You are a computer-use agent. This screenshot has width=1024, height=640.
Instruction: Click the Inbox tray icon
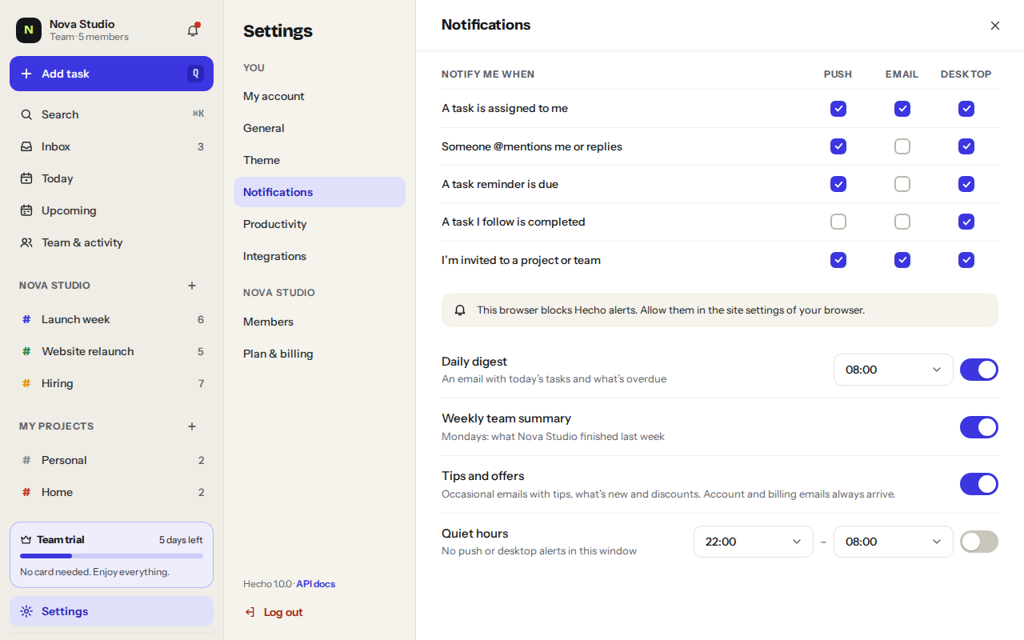(26, 146)
